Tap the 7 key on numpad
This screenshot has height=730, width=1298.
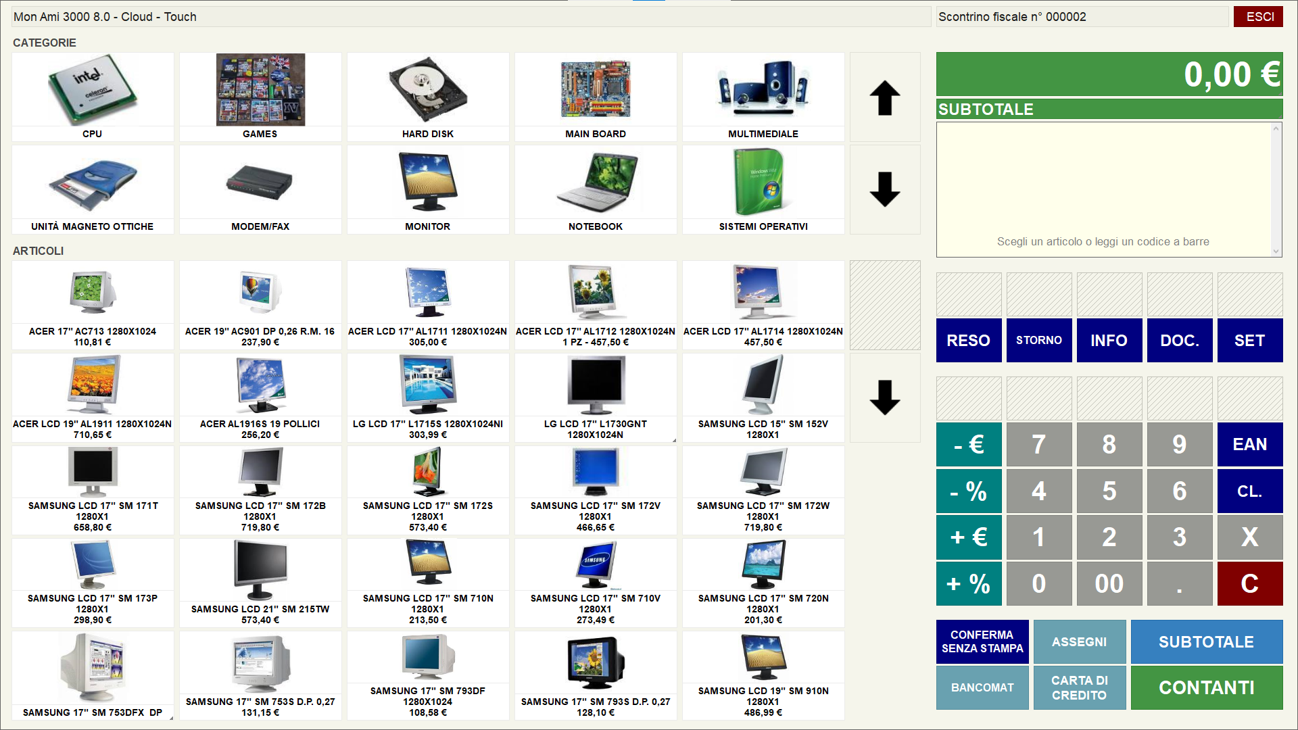(1039, 445)
